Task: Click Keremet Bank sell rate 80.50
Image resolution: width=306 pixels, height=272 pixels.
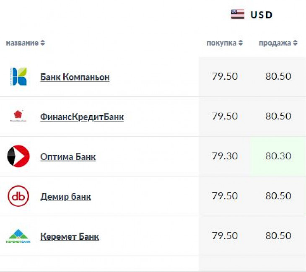Action: pyautogui.click(x=278, y=236)
